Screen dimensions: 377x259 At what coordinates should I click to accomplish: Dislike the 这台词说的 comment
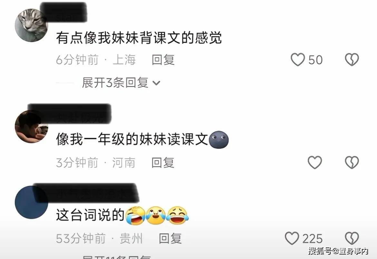pos(352,238)
